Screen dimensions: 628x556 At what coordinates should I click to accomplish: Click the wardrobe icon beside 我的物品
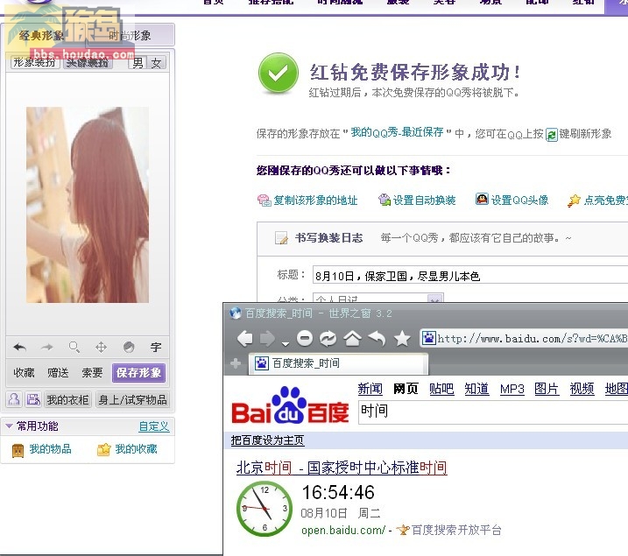18,450
